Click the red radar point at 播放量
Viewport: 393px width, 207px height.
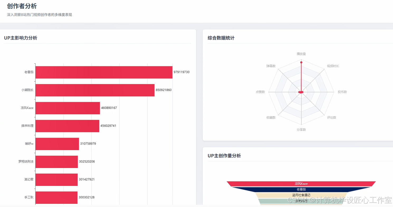[x=301, y=62]
